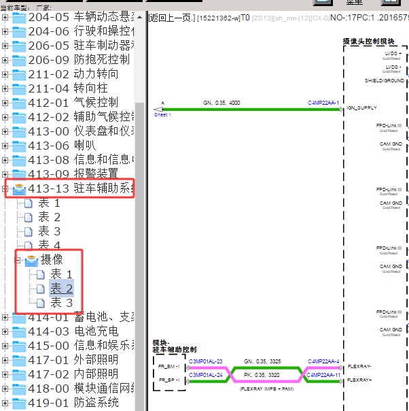Open folder icon for 413-06 喇叭
This screenshot has height=411, width=409.
pos(19,146)
